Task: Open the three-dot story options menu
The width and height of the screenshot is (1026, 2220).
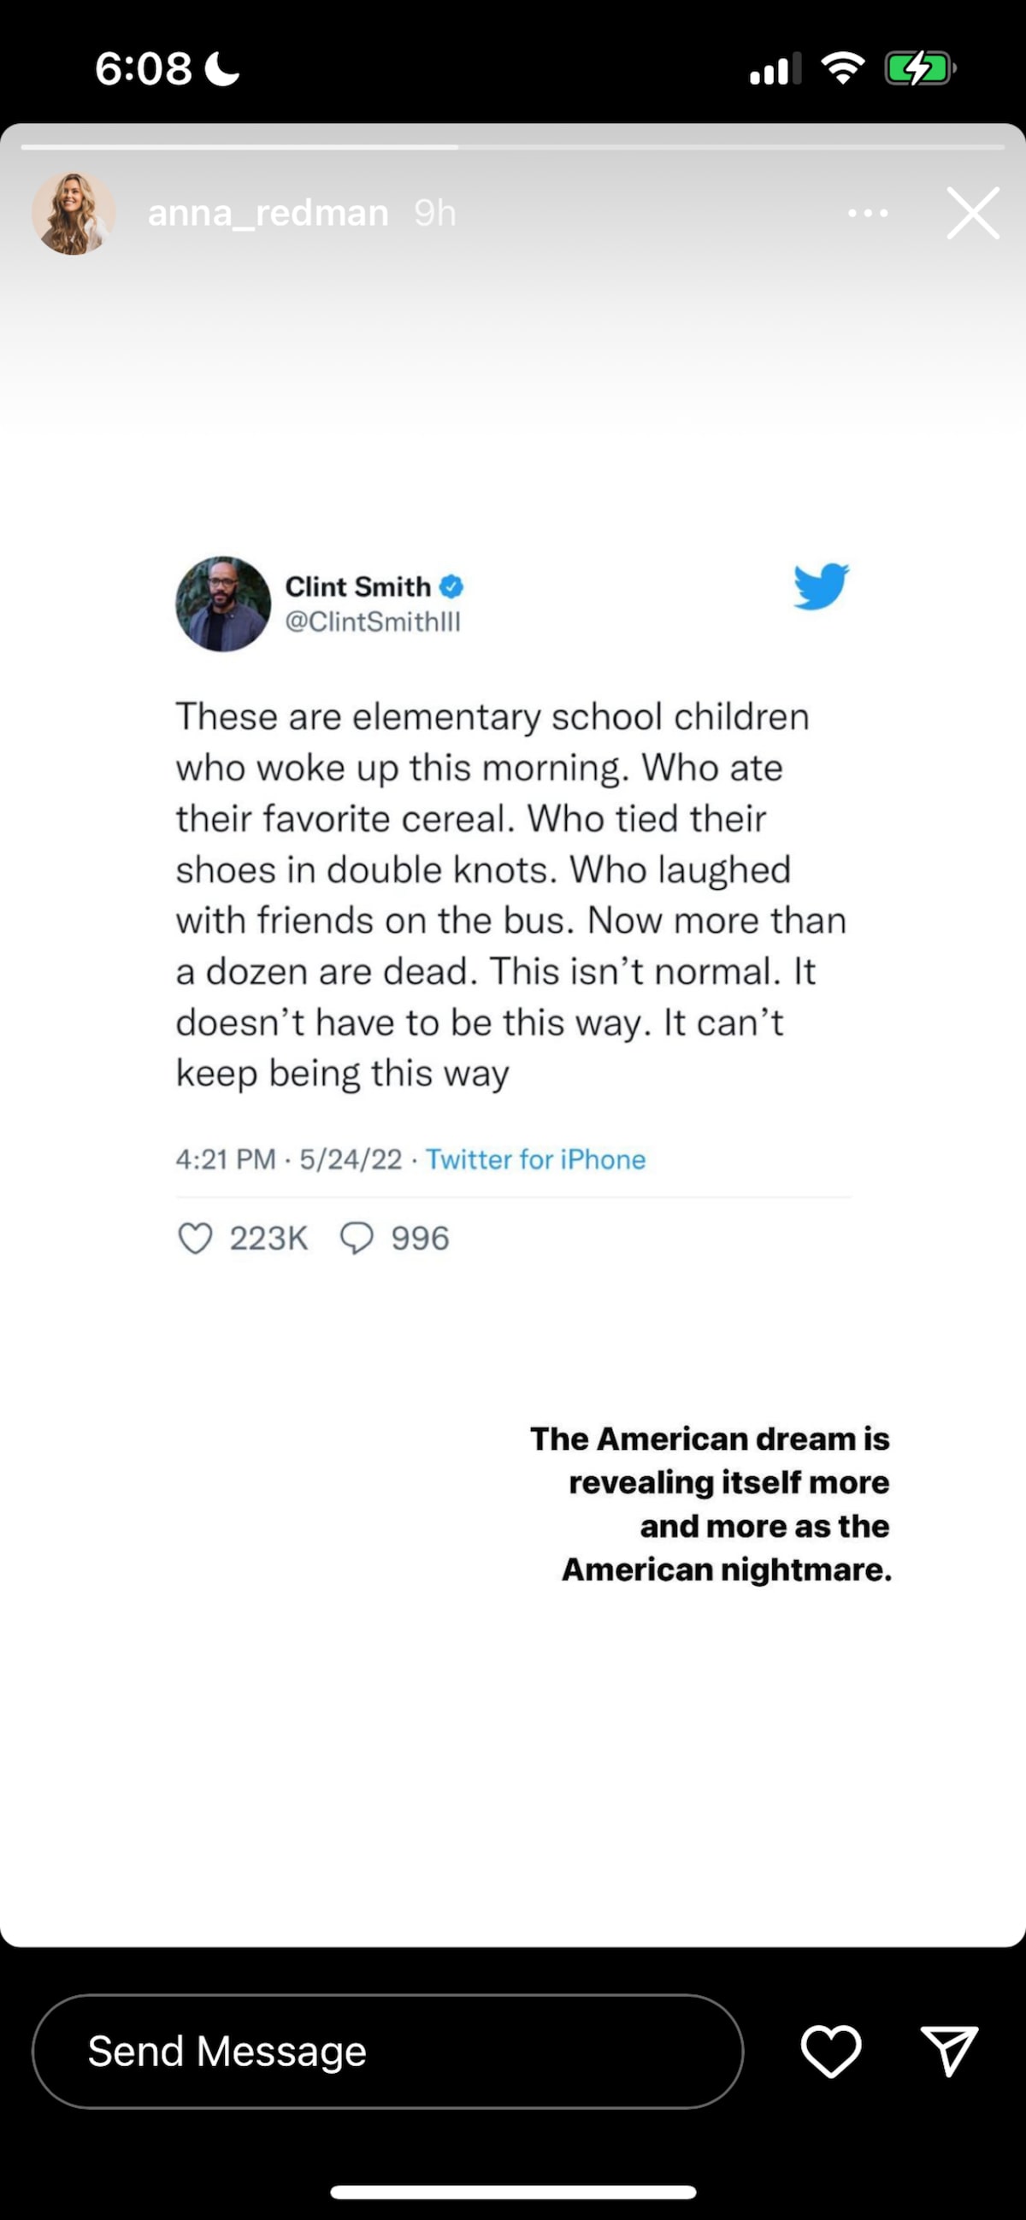Action: click(x=867, y=213)
